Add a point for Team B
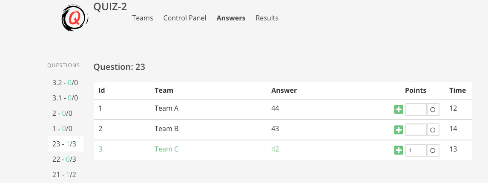488x183 pixels. [x=399, y=130]
